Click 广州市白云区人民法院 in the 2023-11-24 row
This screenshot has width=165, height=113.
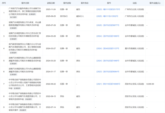[x=134, y=9]
